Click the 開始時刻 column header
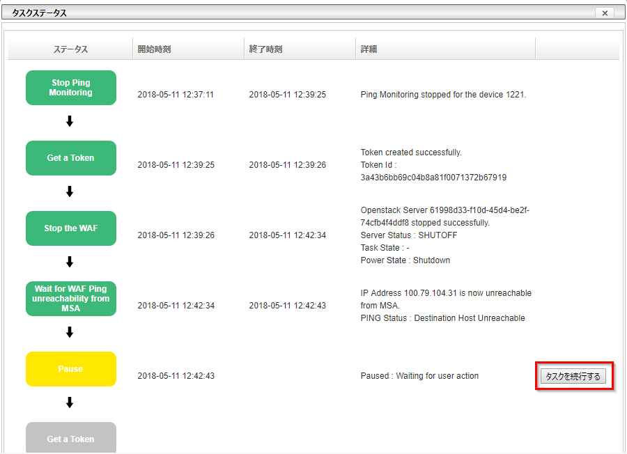Viewport: 627px width, 454px height. pyautogui.click(x=188, y=49)
